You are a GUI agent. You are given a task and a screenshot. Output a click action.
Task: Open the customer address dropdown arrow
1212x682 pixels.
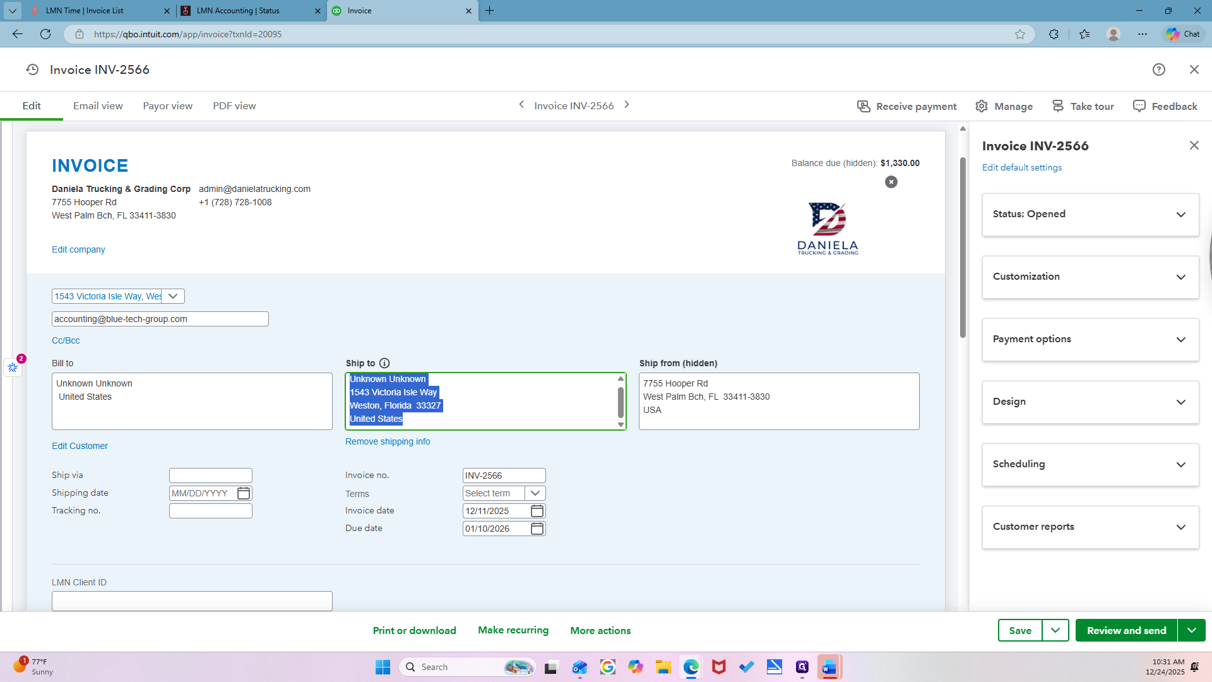pos(173,296)
